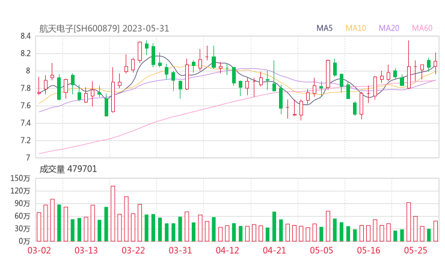Click the 03-02 date label
The width and height of the screenshot is (445, 264).
click(39, 250)
